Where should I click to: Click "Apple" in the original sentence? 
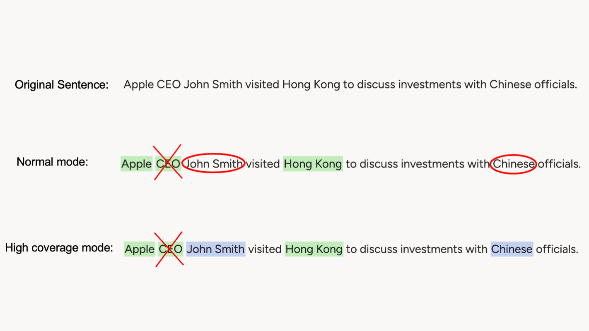138,85
